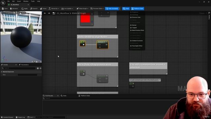The image size is (211, 119).
Task: Open the viewport options menu icon
Action: 2,13
